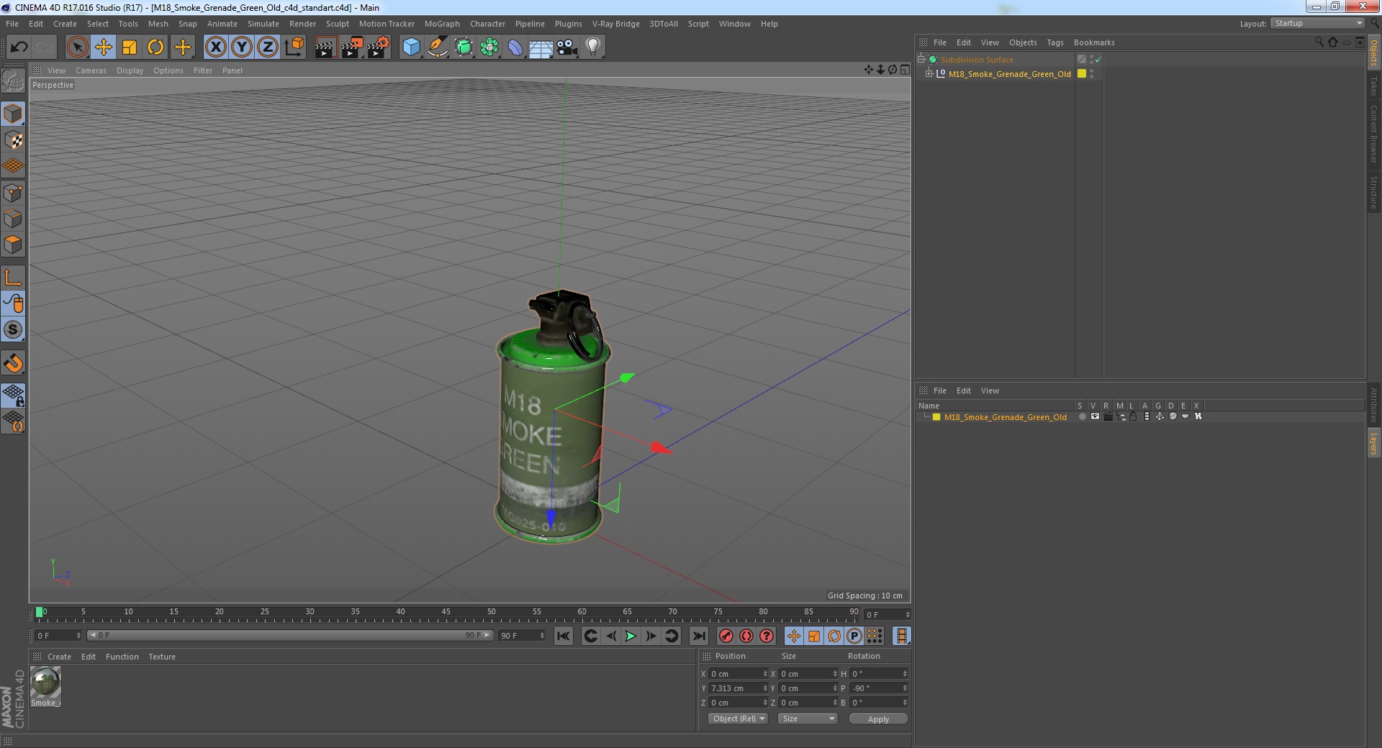Open Object Manager Tags menu
Viewport: 1382px width, 748px height.
[x=1055, y=42]
